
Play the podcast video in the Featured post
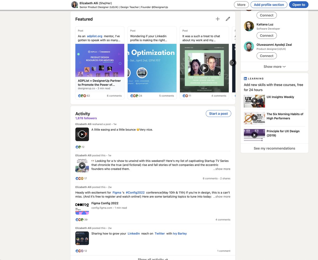[204, 68]
